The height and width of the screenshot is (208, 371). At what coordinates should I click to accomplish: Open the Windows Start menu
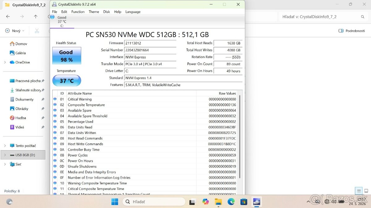(115, 202)
